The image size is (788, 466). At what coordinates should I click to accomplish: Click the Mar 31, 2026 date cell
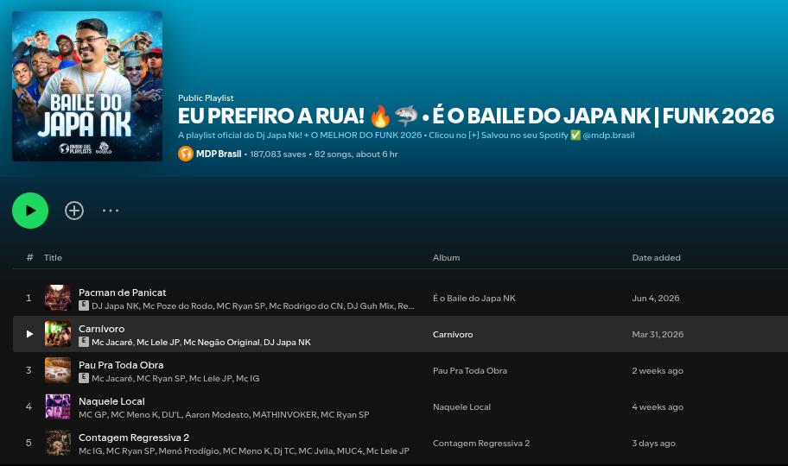click(x=658, y=334)
